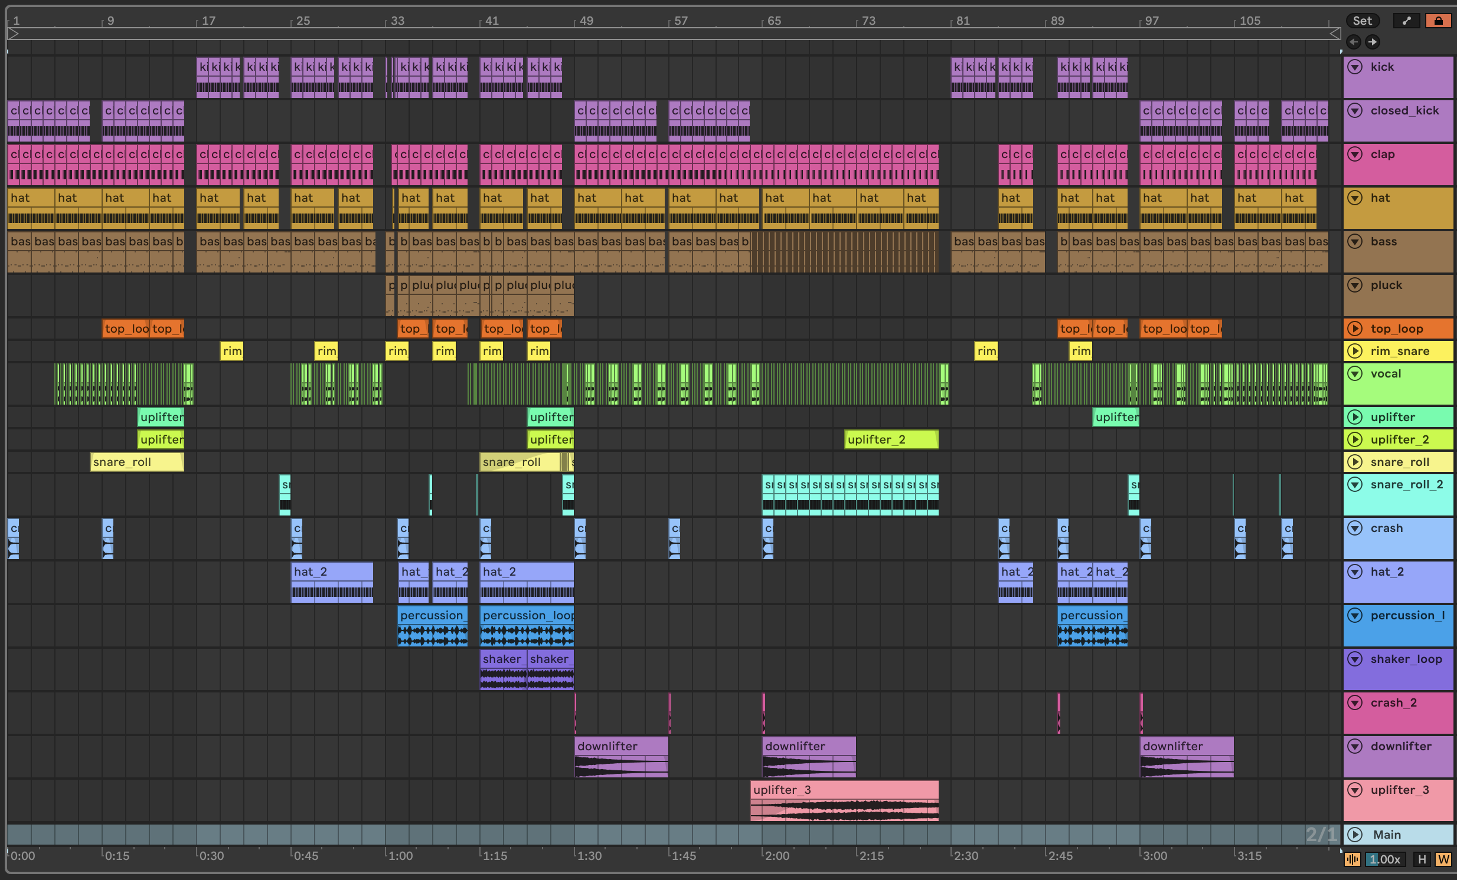Collapse the vocal track
Image resolution: width=1457 pixels, height=880 pixels.
click(1355, 373)
